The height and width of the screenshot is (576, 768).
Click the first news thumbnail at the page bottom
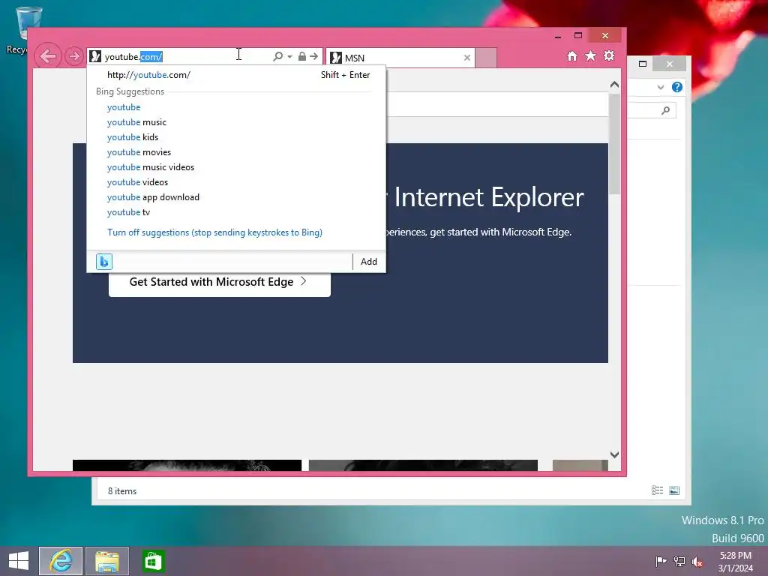point(187,465)
